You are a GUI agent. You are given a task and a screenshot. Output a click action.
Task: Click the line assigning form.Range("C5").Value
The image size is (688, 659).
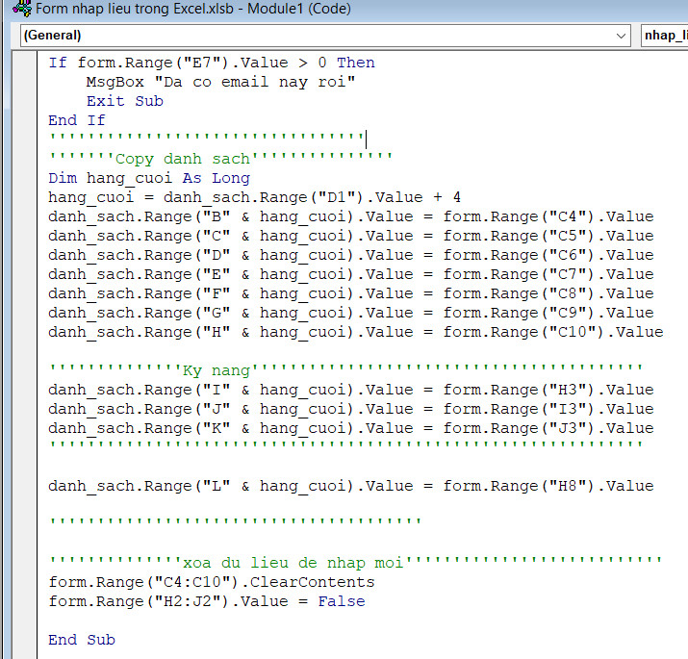(x=351, y=236)
